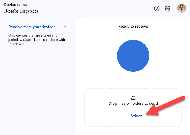
Task: Click the large blue circle indicator
Action: click(133, 56)
